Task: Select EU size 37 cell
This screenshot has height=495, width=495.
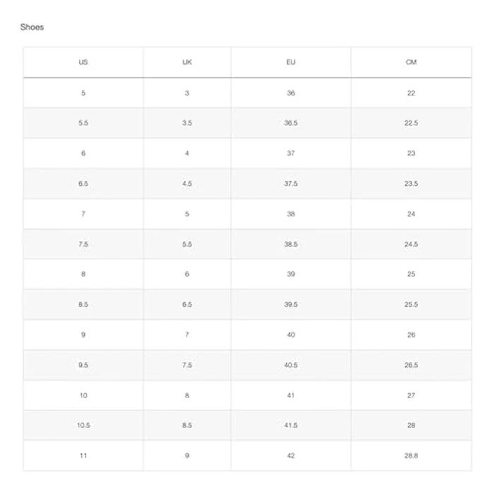Action: click(291, 153)
